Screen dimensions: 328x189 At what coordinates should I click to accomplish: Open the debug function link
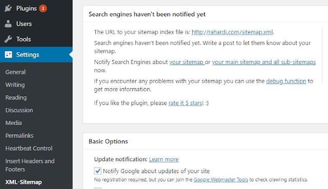[x=286, y=81]
